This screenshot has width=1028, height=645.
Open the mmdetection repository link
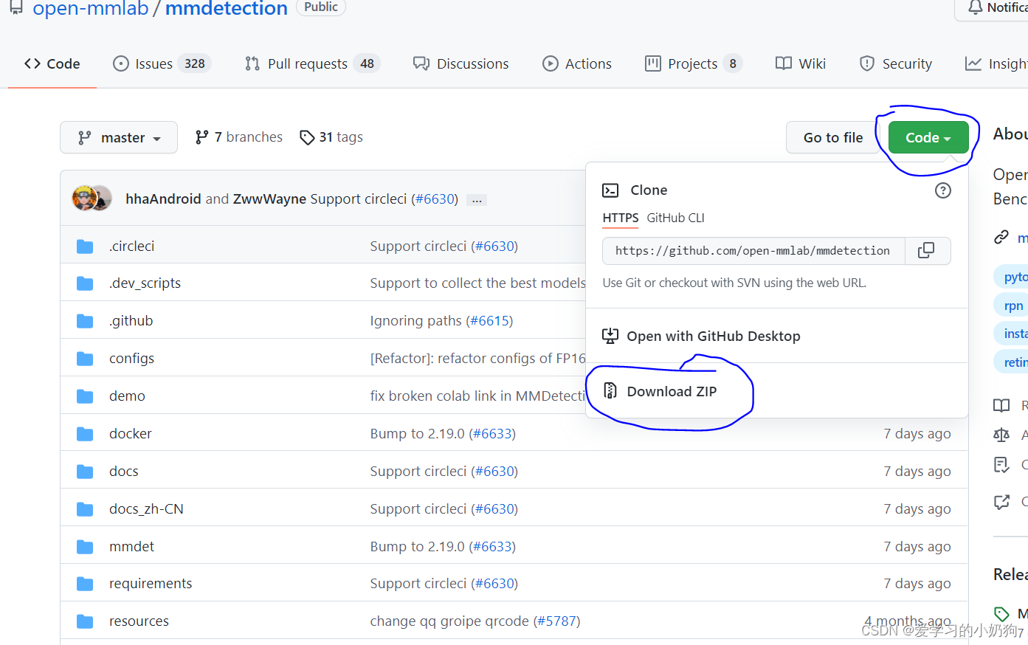pos(226,9)
